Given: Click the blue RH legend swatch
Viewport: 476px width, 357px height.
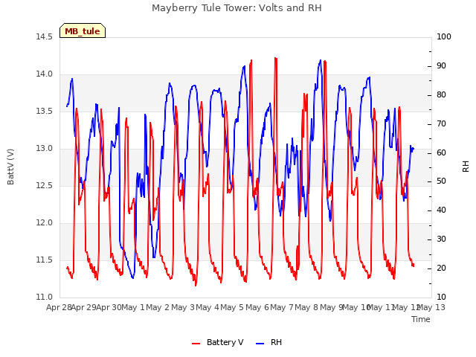Looking at the screenshot, I should pos(260,343).
